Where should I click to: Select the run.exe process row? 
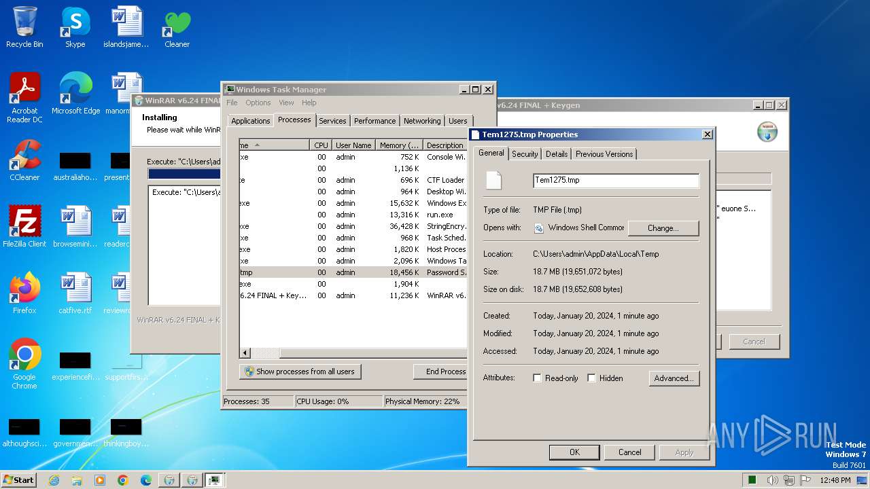coord(353,215)
